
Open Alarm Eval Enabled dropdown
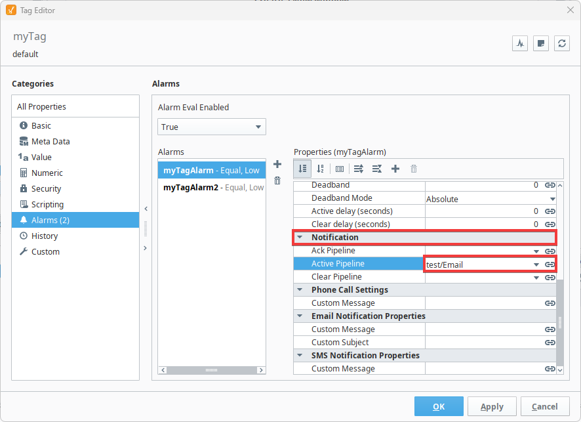(x=212, y=127)
